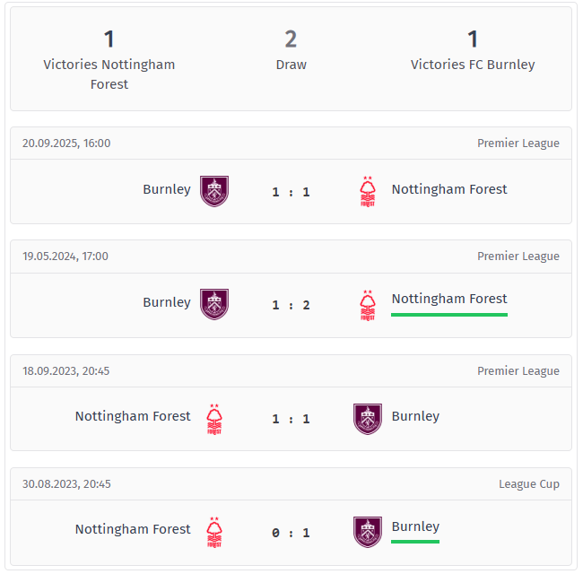Image resolution: width=583 pixels, height=574 pixels.
Task: Click Burnley crest in 20.09.2025 match
Action: click(214, 191)
